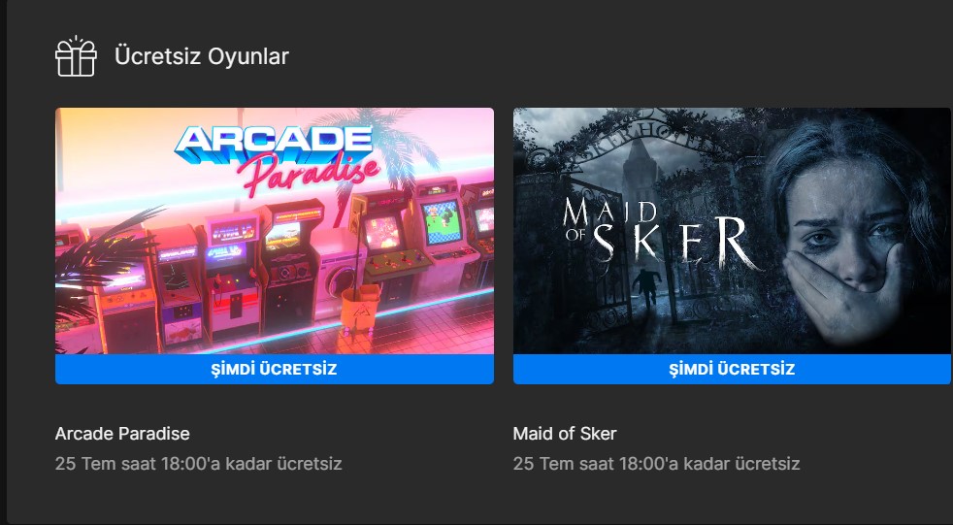Click the orange mop bucket in Arcade Paradise art
Viewport: 953px width, 525px height.
click(360, 310)
